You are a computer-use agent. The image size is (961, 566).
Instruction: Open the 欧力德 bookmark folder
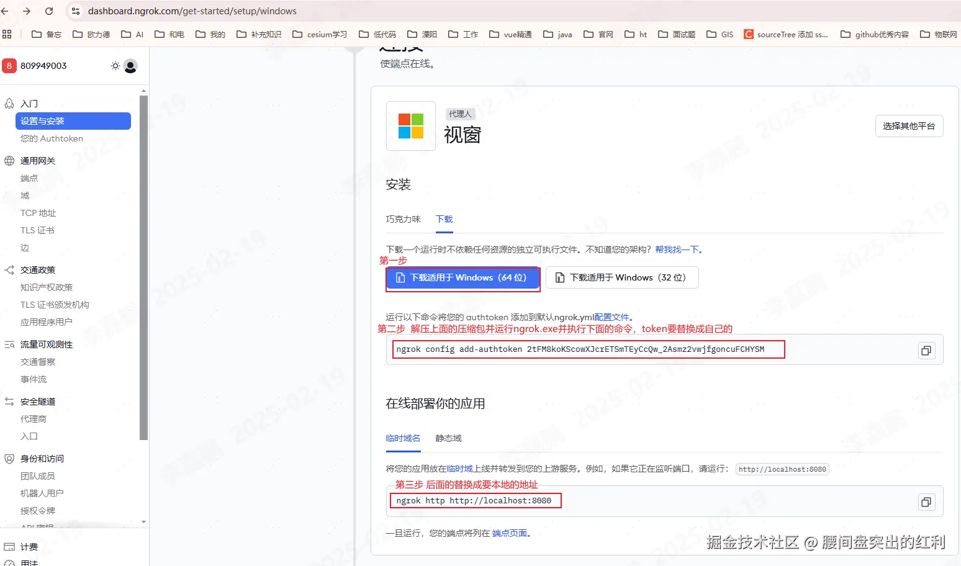tap(91, 34)
